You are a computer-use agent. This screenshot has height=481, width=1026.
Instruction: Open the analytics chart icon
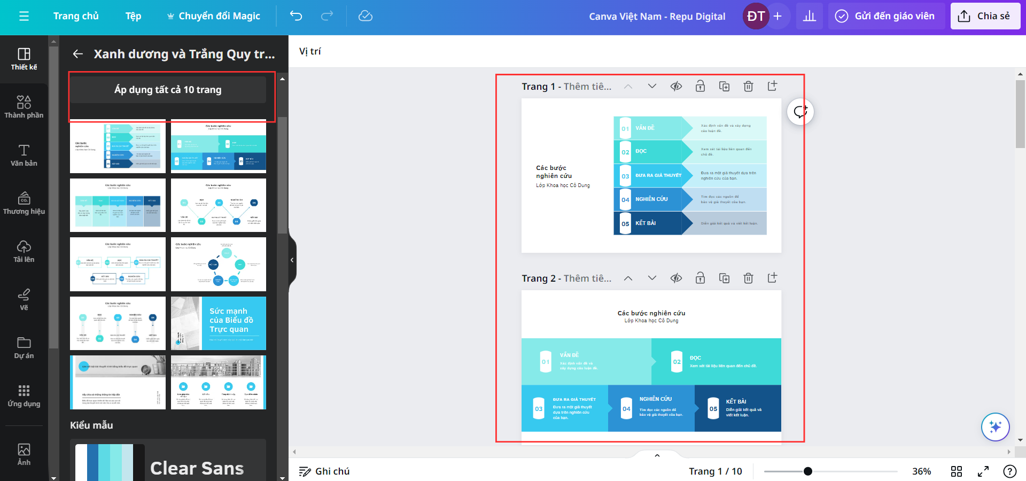810,16
